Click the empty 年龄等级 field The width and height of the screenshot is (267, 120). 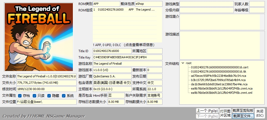pyautogui.click(x=257, y=10)
